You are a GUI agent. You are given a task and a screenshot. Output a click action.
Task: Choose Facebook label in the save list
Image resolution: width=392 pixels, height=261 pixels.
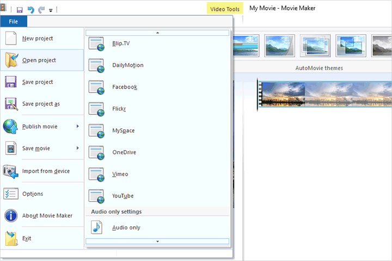125,87
